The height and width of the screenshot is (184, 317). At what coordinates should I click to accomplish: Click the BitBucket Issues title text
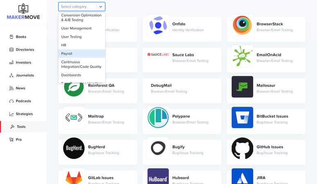click(272, 116)
